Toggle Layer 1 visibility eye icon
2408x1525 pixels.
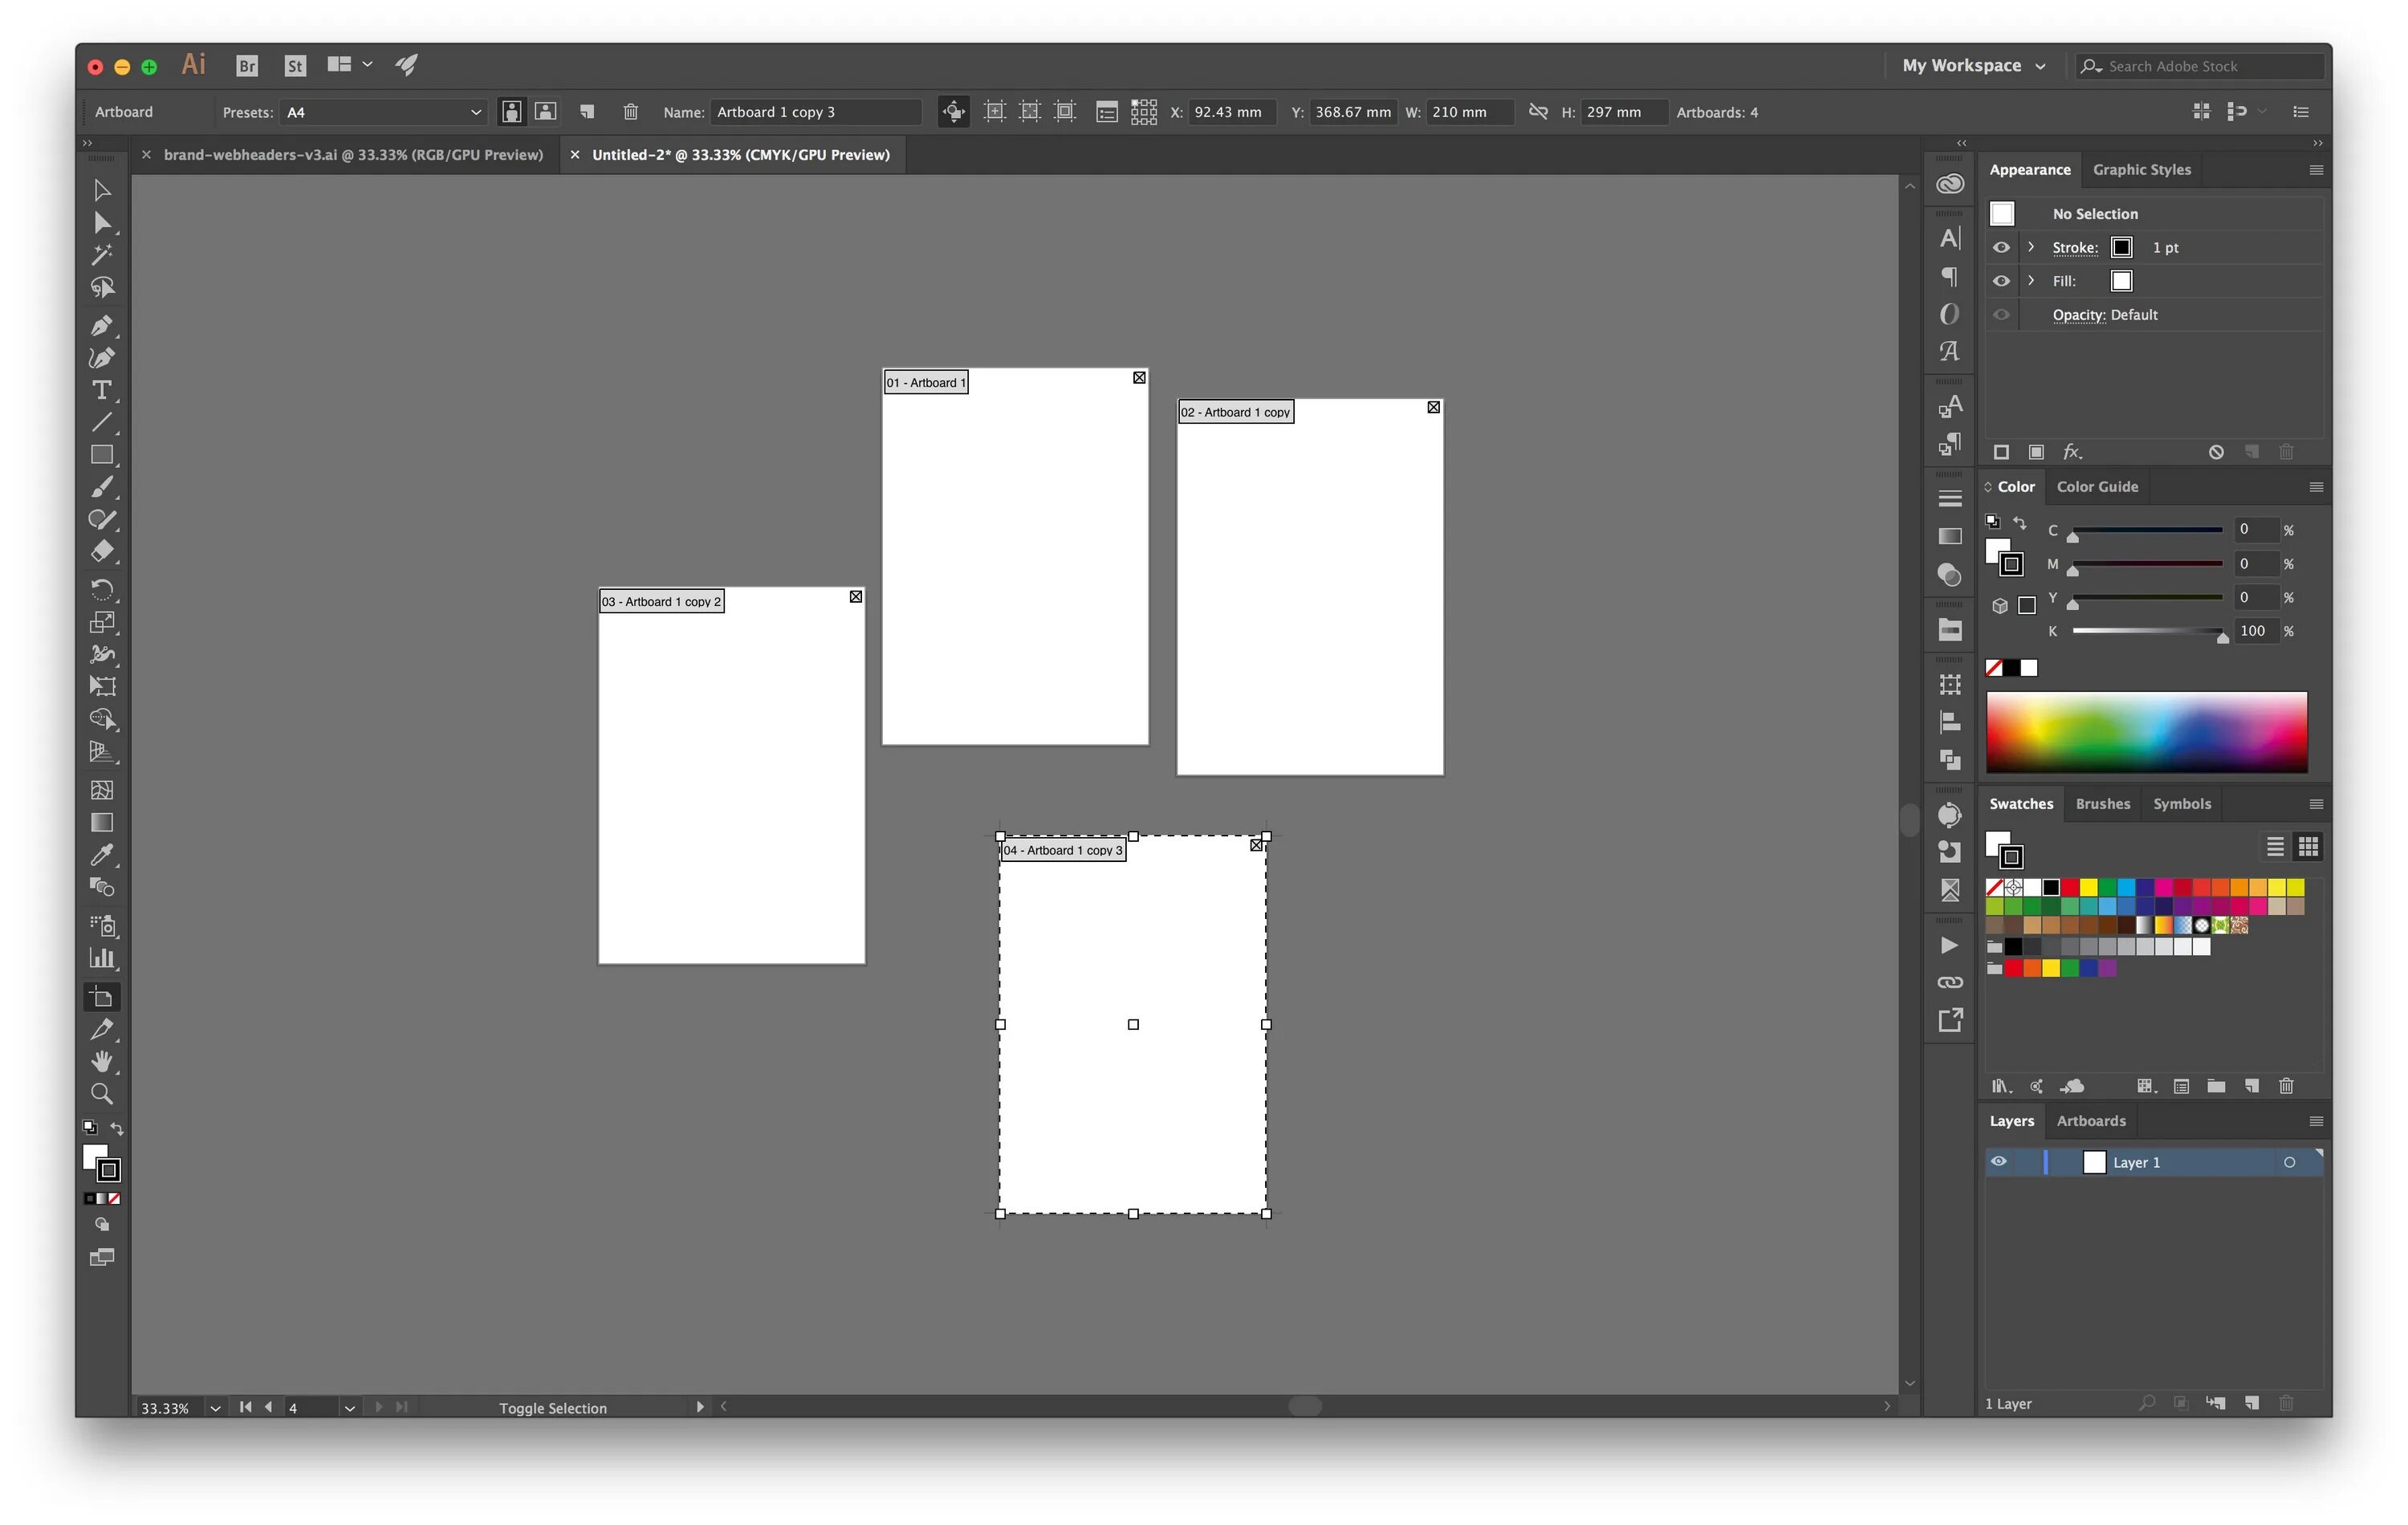(1997, 1161)
